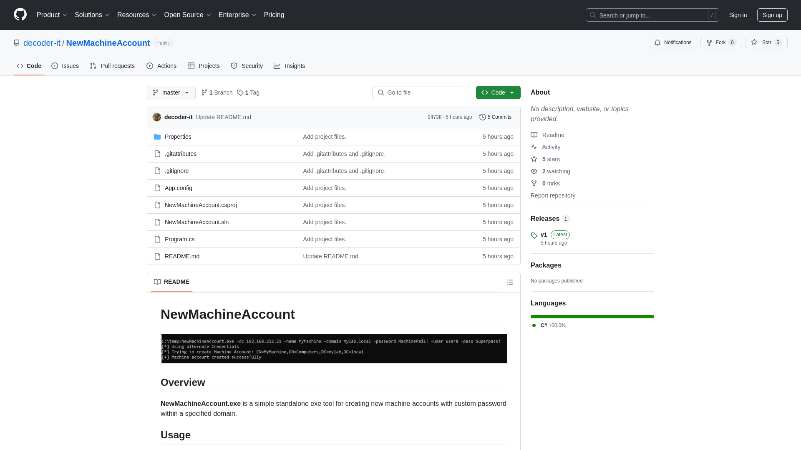This screenshot has height=450, width=801.
Task: Click the star icon next to 5 stars
Action: [x=534, y=159]
